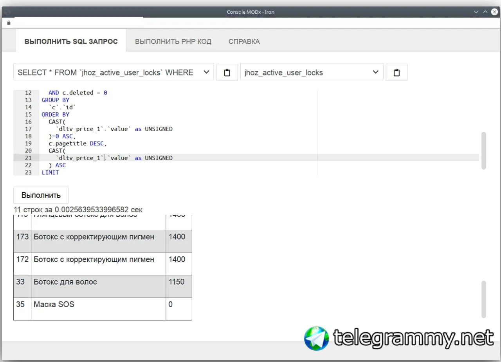
Task: Select cell with id 173
Action: click(x=22, y=241)
